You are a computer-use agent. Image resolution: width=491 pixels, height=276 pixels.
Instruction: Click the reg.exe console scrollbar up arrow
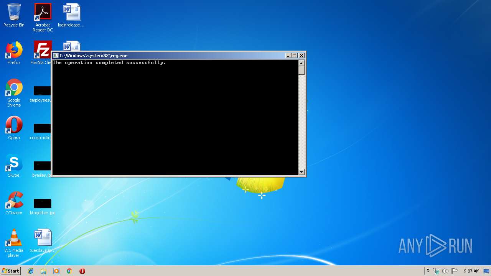(x=302, y=63)
